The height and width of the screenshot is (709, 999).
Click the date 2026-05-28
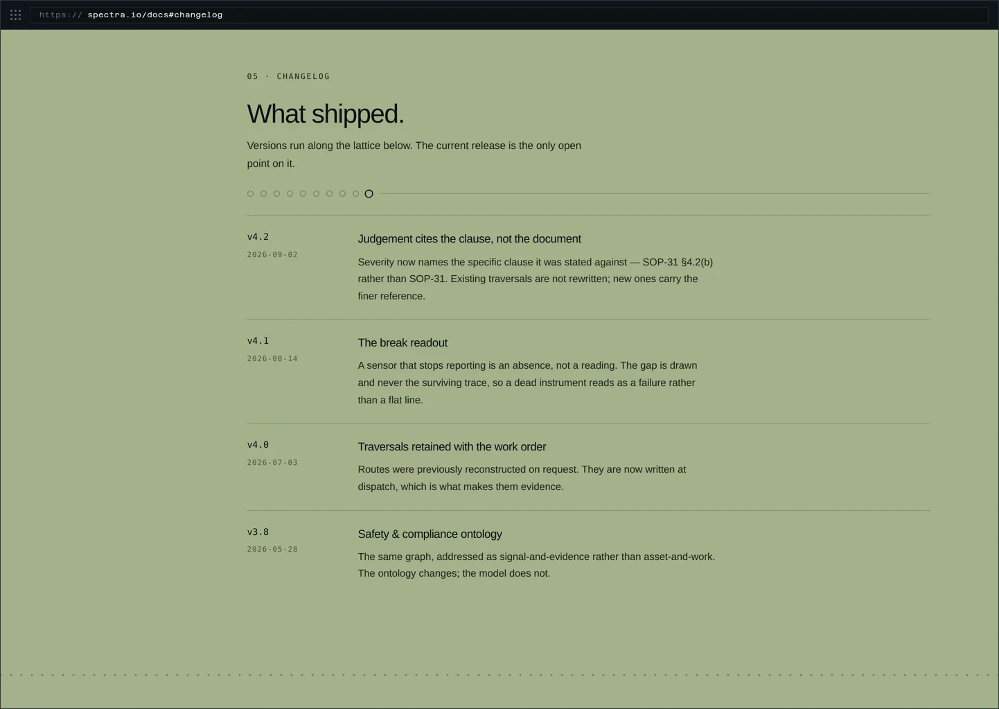272,550
